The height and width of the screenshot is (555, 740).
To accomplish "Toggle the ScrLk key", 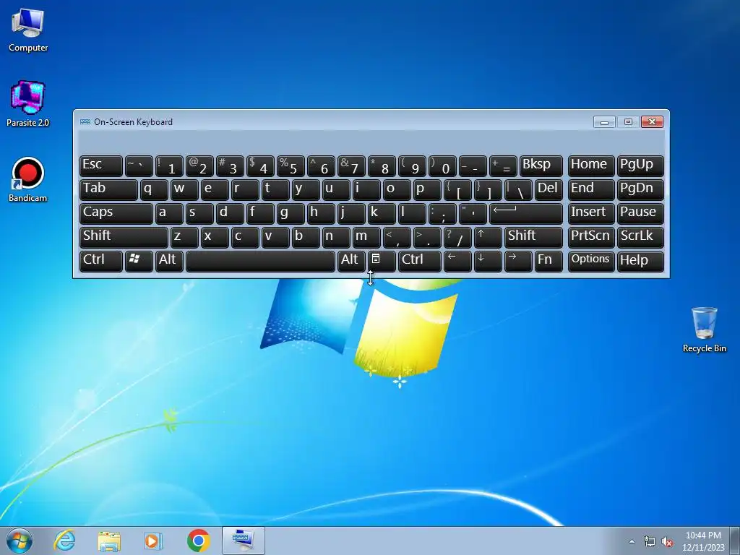I will point(640,237).
